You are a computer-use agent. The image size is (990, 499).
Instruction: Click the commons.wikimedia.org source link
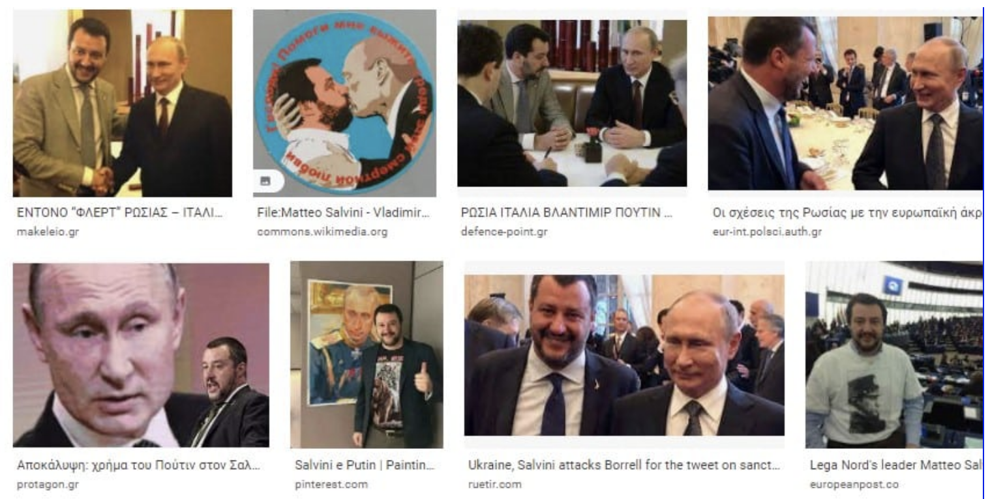tap(322, 231)
